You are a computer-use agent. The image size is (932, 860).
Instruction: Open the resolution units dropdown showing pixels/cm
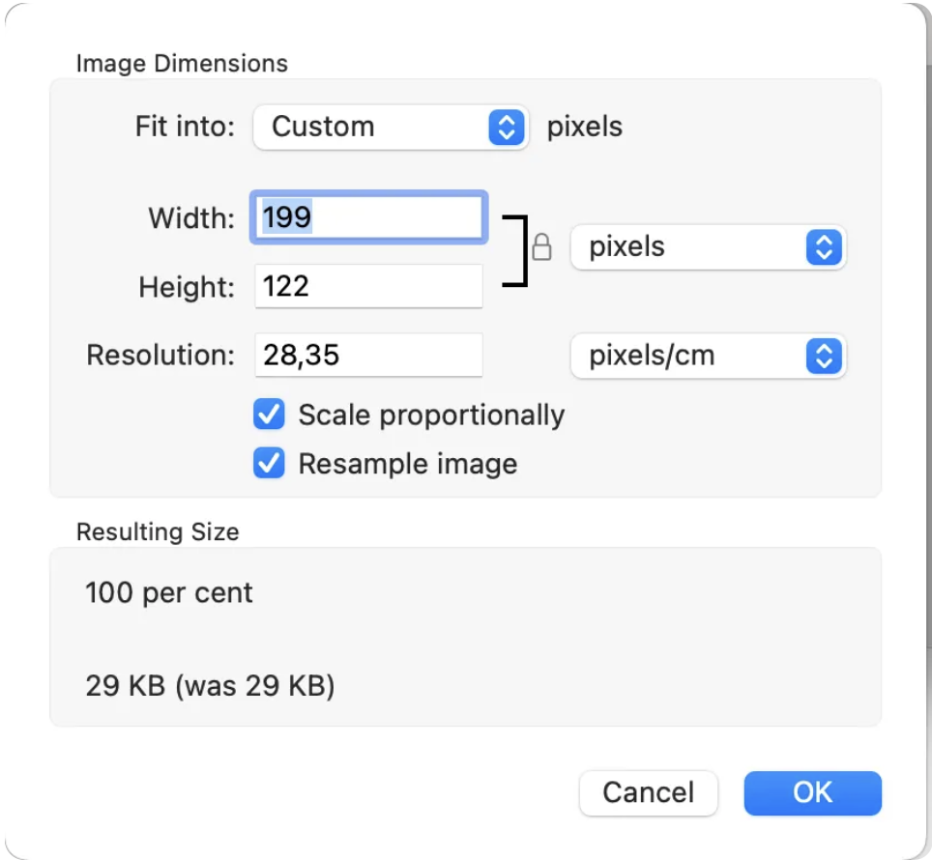[708, 356]
